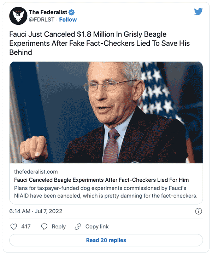Open the @FDRLST handle link

click(x=42, y=19)
